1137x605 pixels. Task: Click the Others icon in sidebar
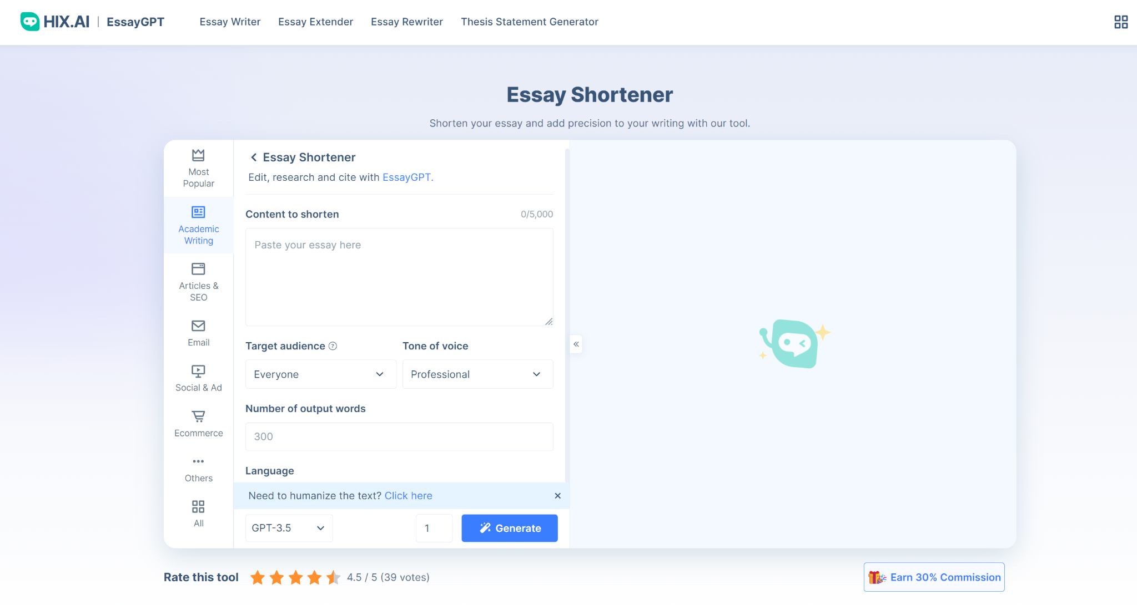(x=198, y=461)
